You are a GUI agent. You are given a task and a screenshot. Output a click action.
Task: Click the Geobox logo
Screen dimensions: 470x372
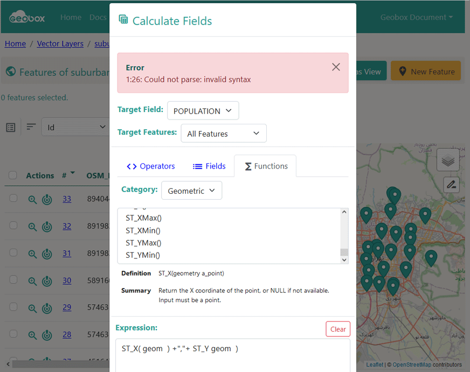[27, 17]
